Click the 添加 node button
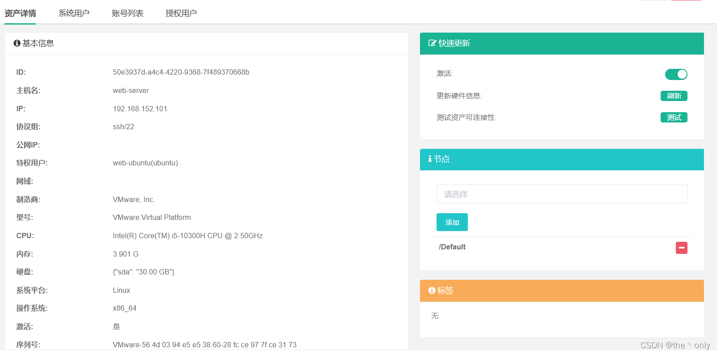 (452, 222)
